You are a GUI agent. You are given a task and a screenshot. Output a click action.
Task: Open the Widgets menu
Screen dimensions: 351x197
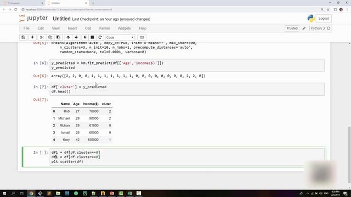coord(124,28)
